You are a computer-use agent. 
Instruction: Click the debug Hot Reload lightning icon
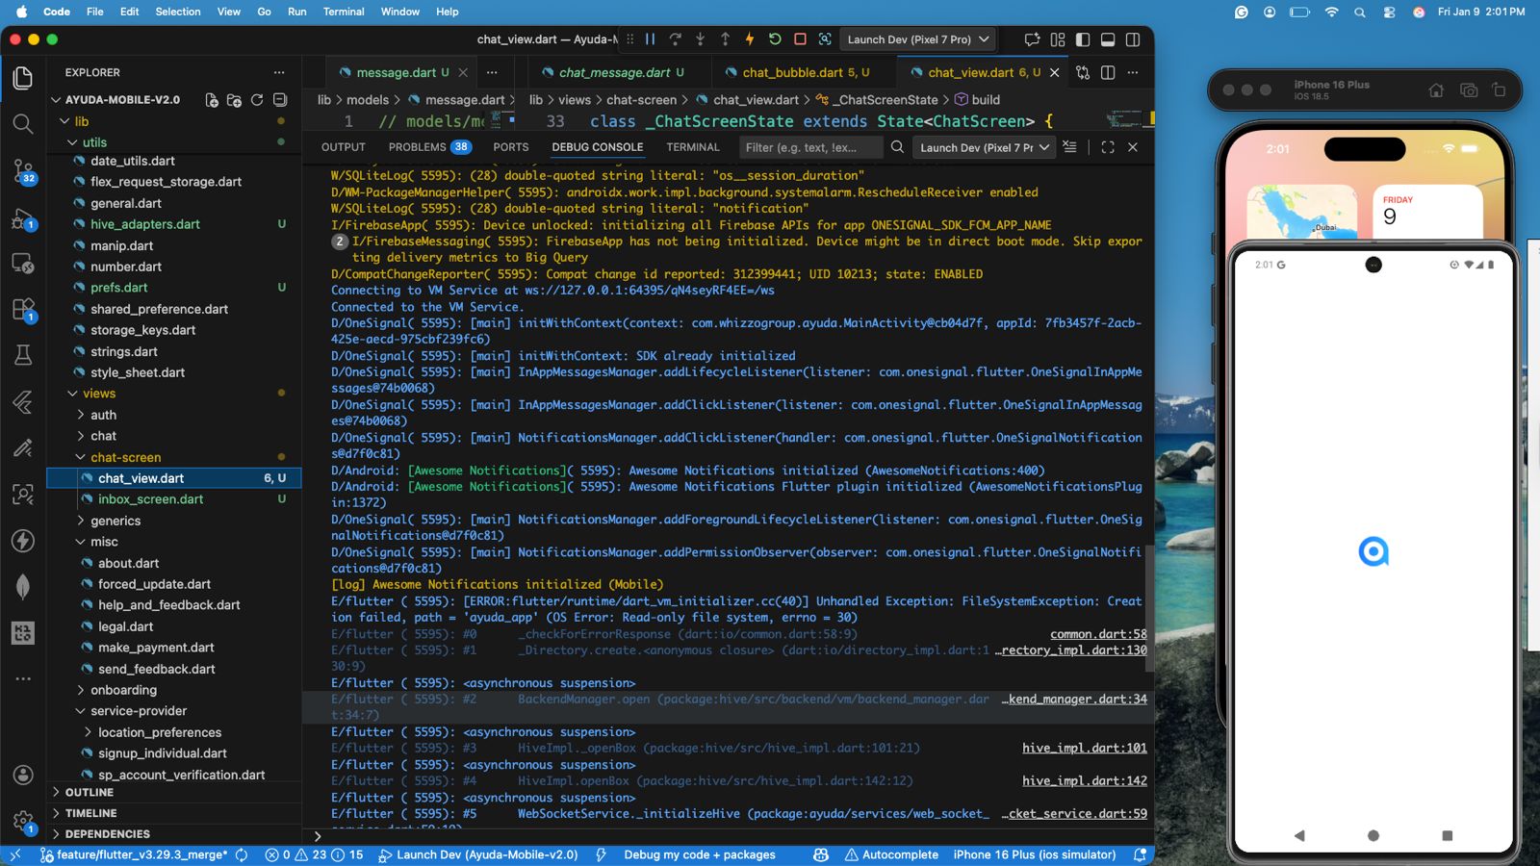click(x=750, y=39)
